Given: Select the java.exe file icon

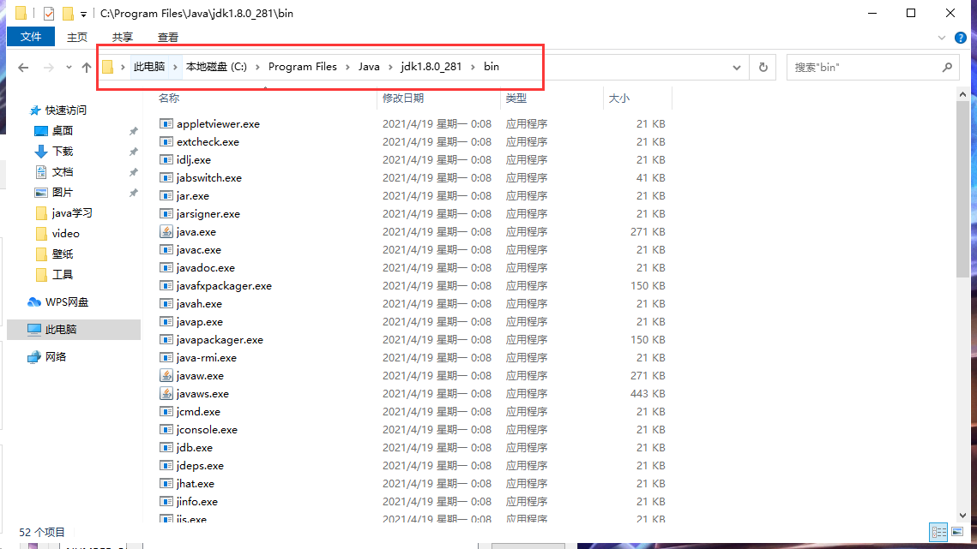Looking at the screenshot, I should (x=166, y=231).
